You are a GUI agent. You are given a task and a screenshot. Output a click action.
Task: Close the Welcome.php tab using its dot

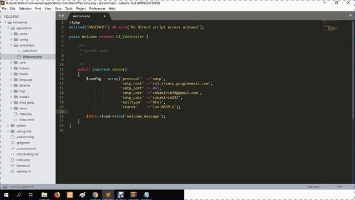click(105, 16)
